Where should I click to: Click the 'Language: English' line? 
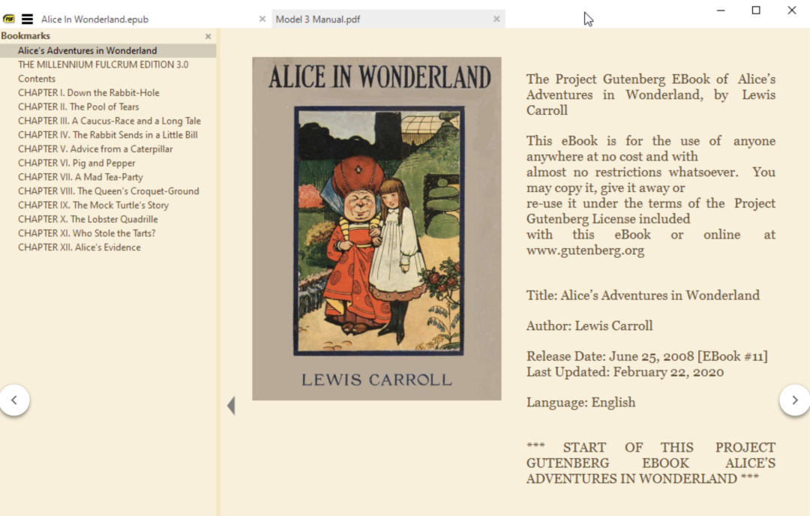[581, 402]
